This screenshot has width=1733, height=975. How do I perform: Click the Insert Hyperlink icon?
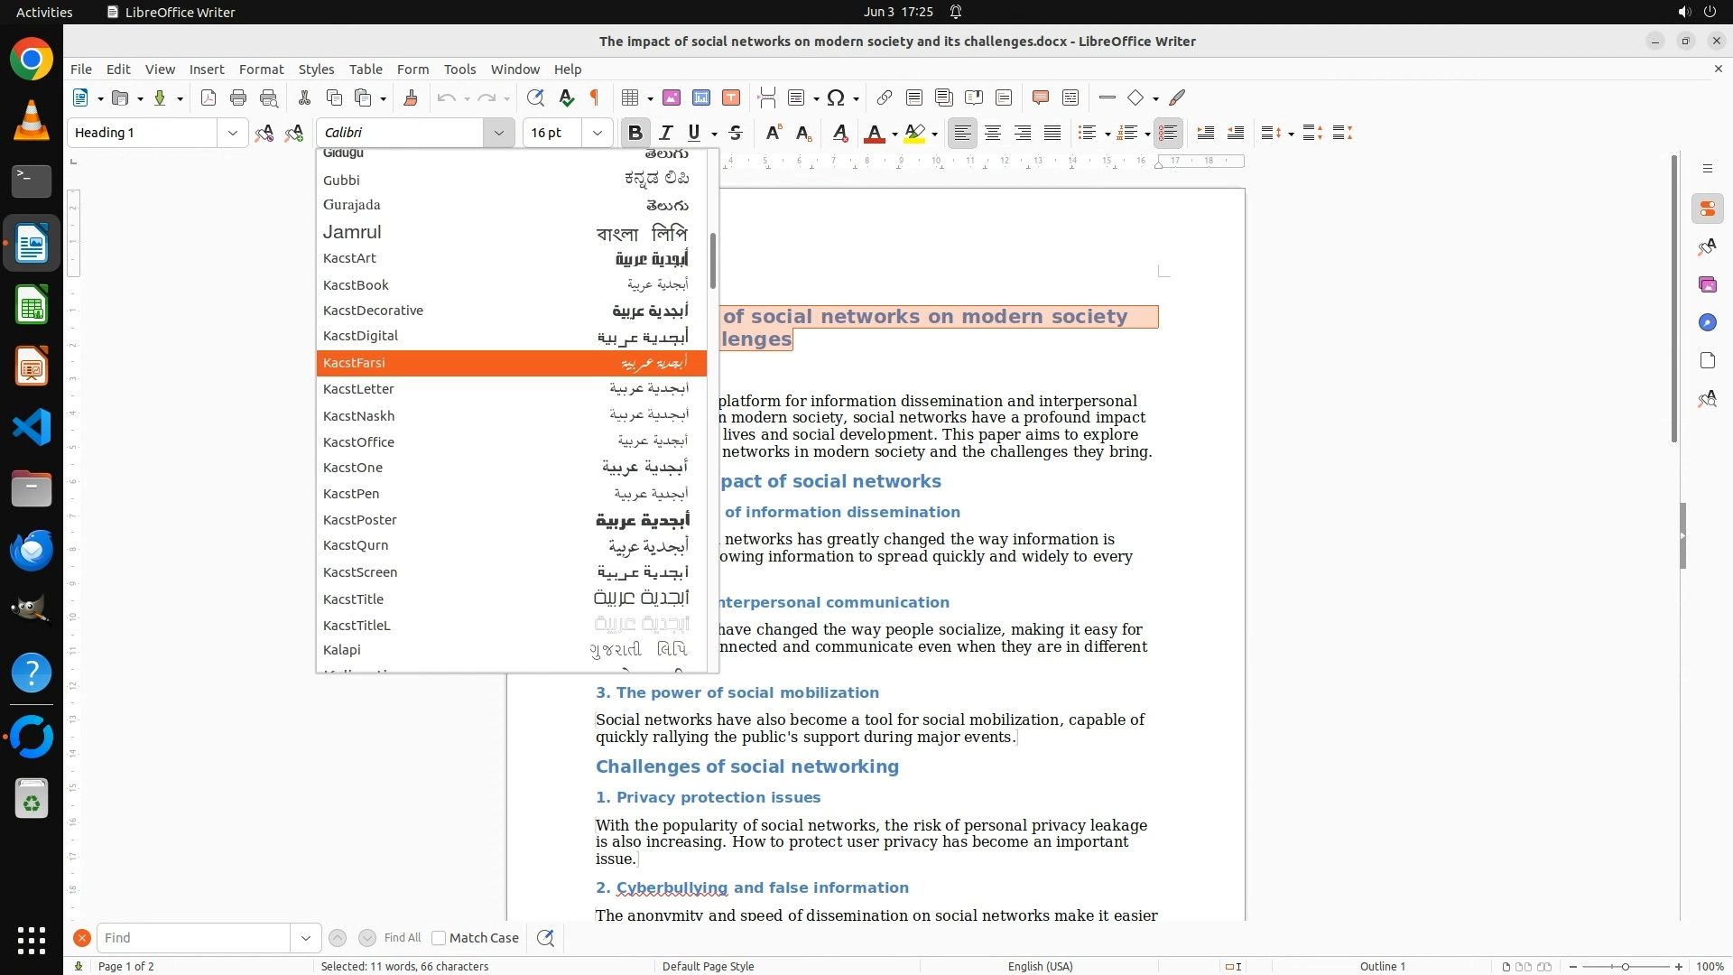[885, 98]
